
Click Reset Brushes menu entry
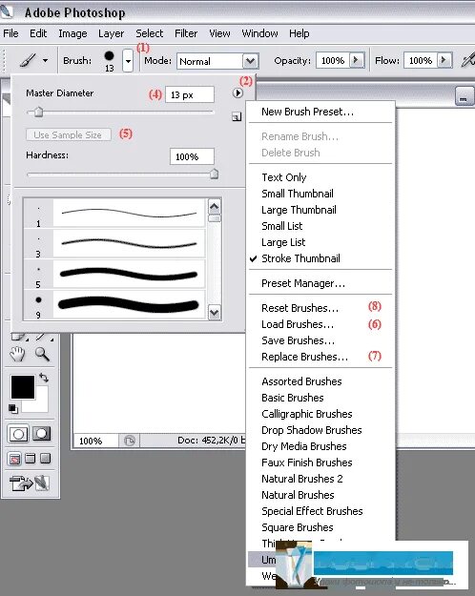320,308
